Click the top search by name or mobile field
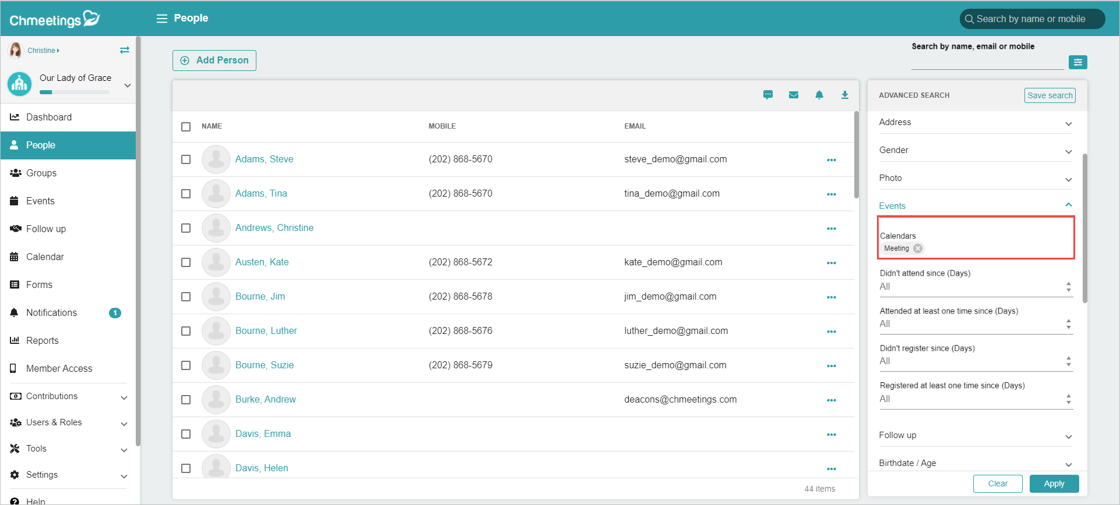 click(x=1033, y=19)
